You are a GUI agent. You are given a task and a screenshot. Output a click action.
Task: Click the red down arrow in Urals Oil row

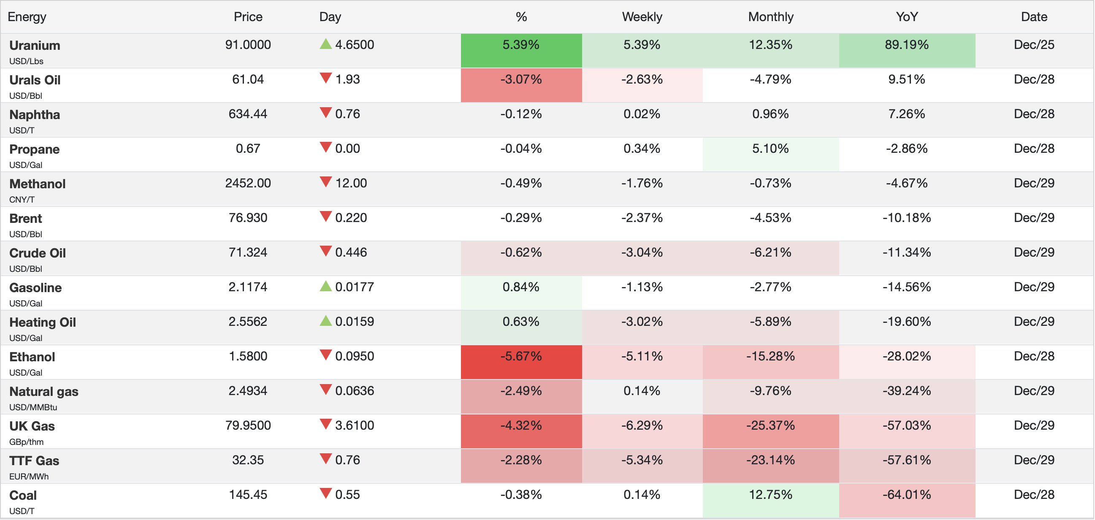coord(325,78)
